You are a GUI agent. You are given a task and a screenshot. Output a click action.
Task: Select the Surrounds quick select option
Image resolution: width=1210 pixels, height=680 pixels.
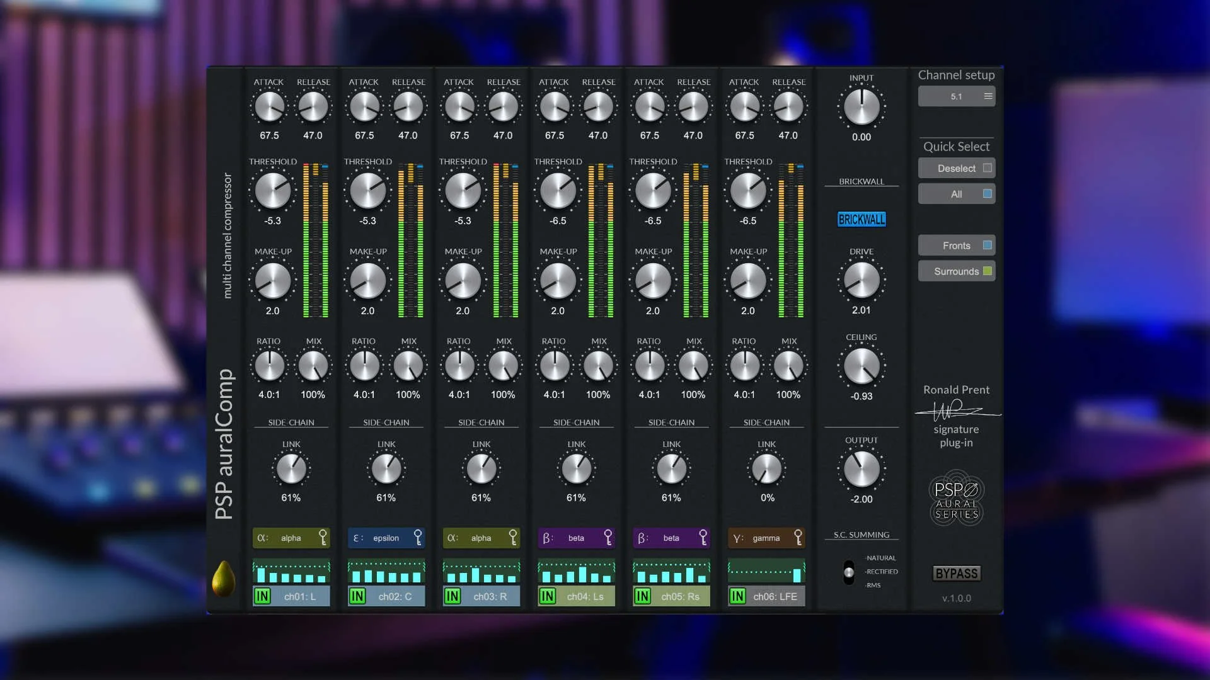956,271
